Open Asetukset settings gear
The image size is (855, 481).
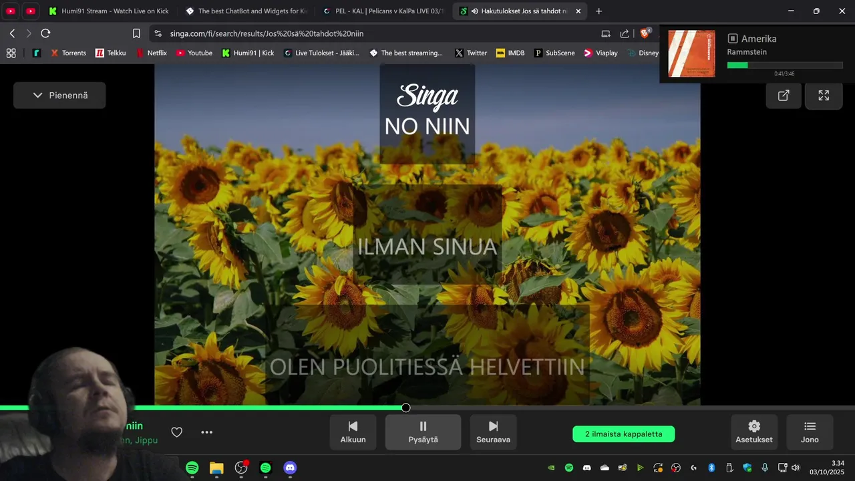[x=754, y=432]
